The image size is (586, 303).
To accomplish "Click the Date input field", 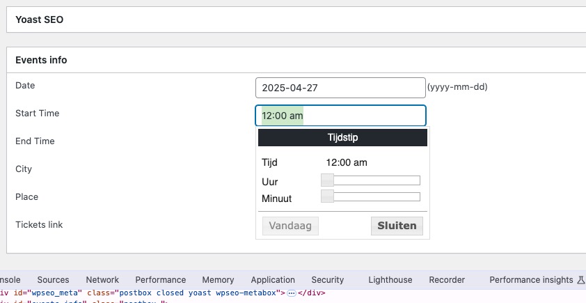I will coord(340,88).
